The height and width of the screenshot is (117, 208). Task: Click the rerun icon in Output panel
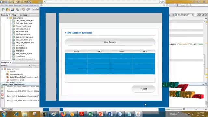[2, 87]
